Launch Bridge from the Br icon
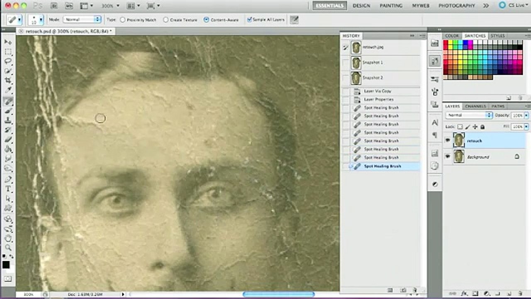The width and height of the screenshot is (531, 299). coord(54,6)
